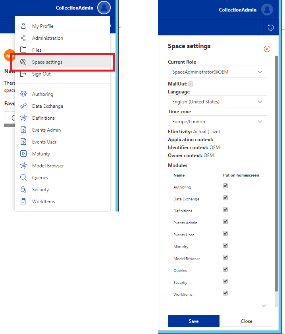Viewport: 285px width, 334px height.
Task: Open the Authoring module from menu
Action: pyautogui.click(x=62, y=94)
